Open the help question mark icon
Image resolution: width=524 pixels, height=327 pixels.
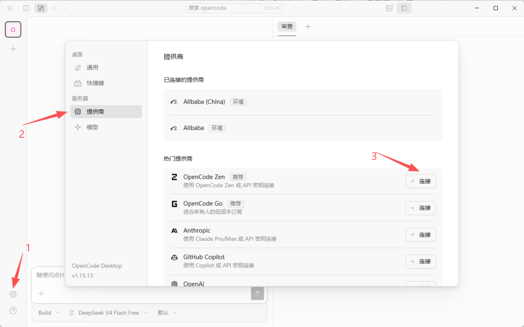click(13, 311)
